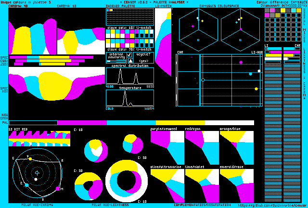
Task: Click the 'close cols: 10% li-match' label
Action: [129, 28]
